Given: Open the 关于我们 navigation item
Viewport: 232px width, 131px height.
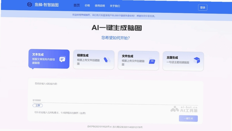Looking at the screenshot, I should click(x=115, y=6).
